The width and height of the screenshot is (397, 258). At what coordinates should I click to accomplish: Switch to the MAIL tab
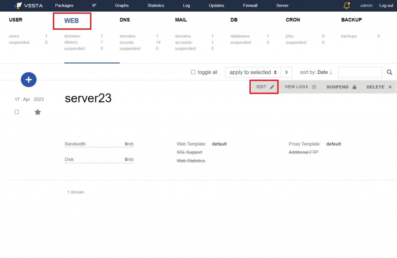pos(181,20)
